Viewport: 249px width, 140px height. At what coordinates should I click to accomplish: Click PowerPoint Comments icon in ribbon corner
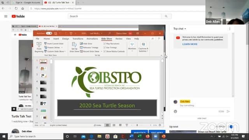point(159,38)
